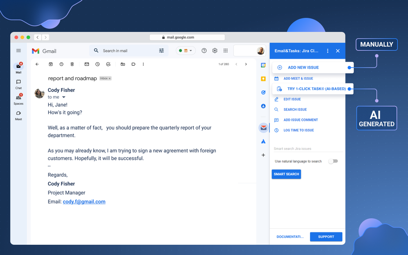Image resolution: width=408 pixels, height=255 pixels.
Task: Move email to a folder
Action: 123,64
